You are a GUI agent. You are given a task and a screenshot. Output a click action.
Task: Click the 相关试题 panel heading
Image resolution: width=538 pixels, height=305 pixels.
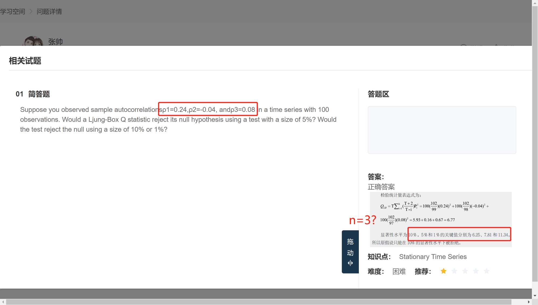tap(25, 61)
